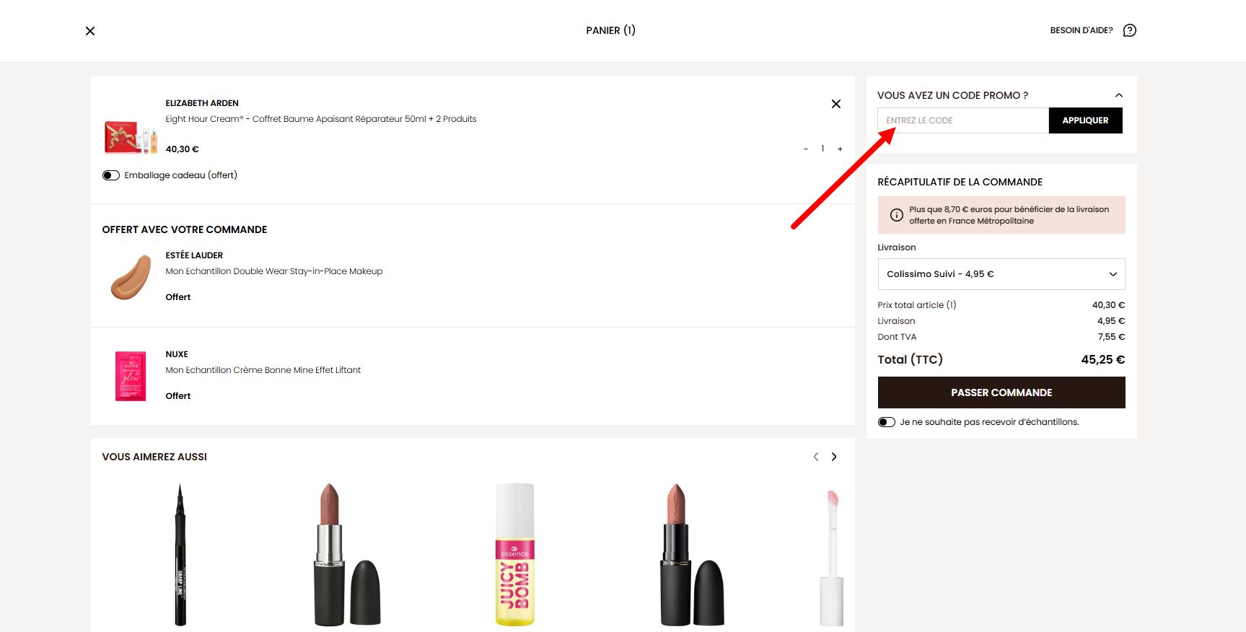Image resolution: width=1246 pixels, height=632 pixels.
Task: Click the ESTÉE LAUDER brand name
Action: 194,255
